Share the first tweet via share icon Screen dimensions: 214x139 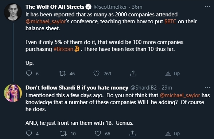pyautogui.click(x=133, y=73)
